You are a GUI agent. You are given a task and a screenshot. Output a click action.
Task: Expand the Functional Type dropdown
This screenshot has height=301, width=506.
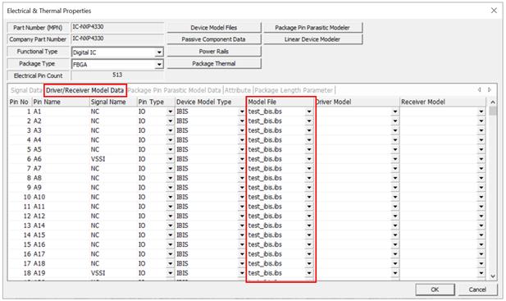coord(159,52)
